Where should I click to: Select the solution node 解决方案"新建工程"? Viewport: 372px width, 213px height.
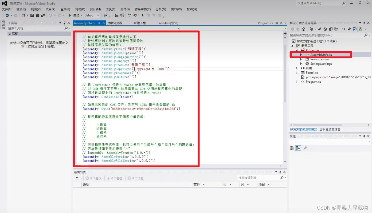(x=315, y=41)
